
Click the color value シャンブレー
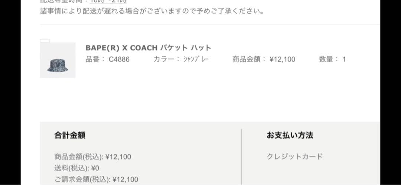pos(196,59)
